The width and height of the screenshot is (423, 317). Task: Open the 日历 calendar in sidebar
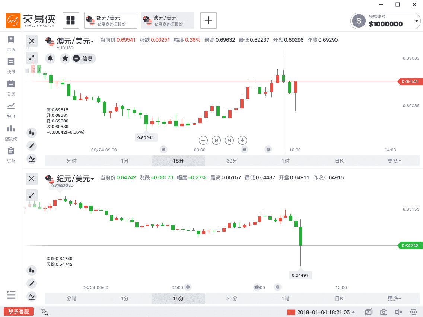coord(11,87)
